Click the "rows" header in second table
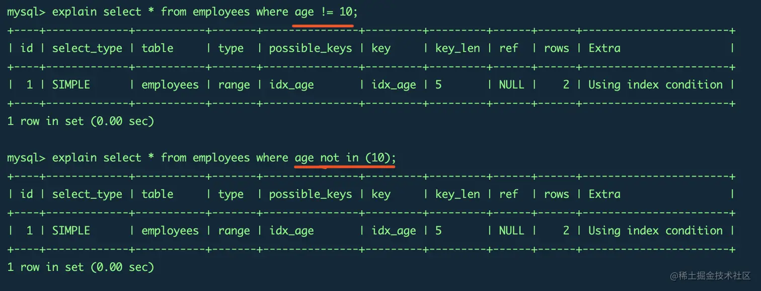This screenshot has width=761, height=291. [556, 194]
